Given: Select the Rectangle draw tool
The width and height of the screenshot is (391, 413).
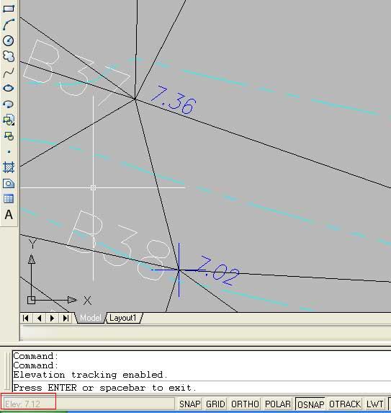Looking at the screenshot, I should 9,9.
